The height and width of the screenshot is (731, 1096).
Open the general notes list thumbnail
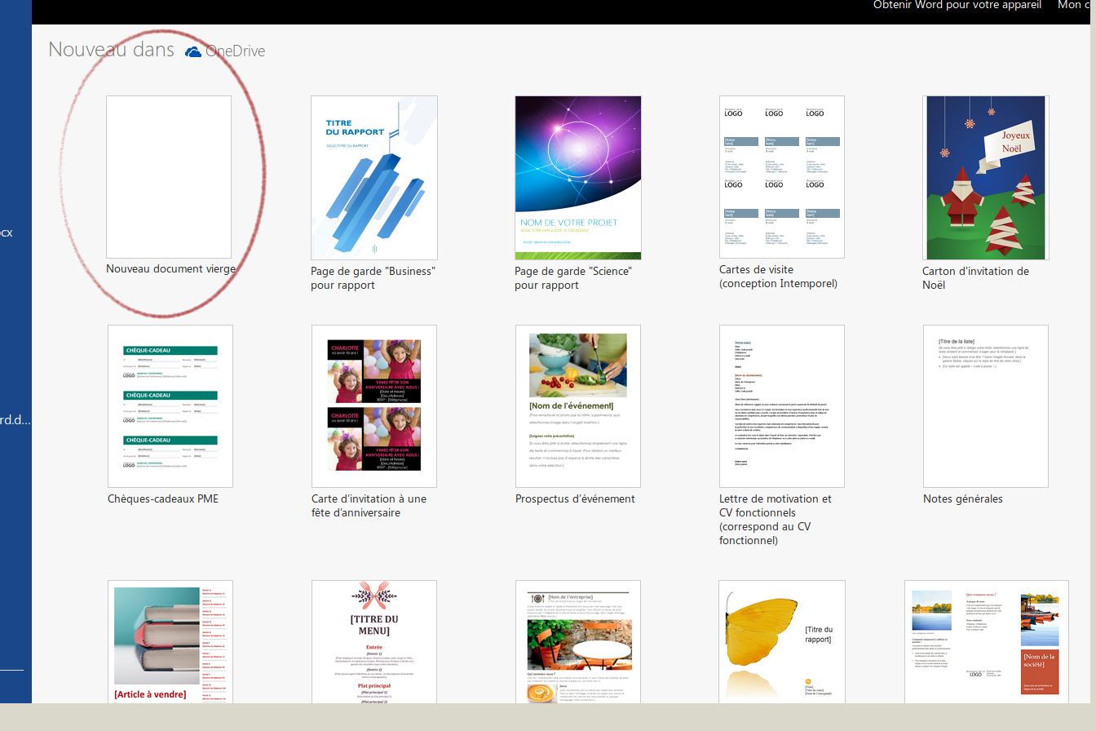point(986,406)
